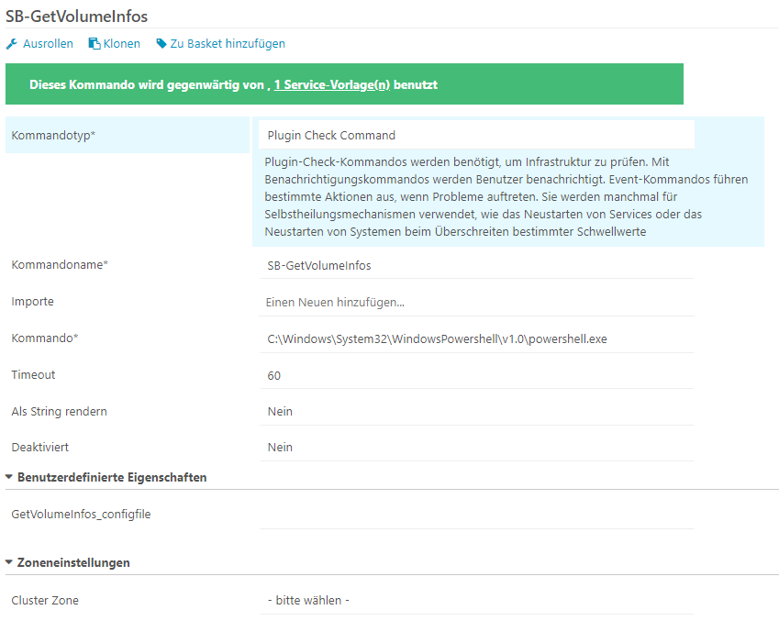
Task: Click the basket tag icon
Action: [161, 44]
